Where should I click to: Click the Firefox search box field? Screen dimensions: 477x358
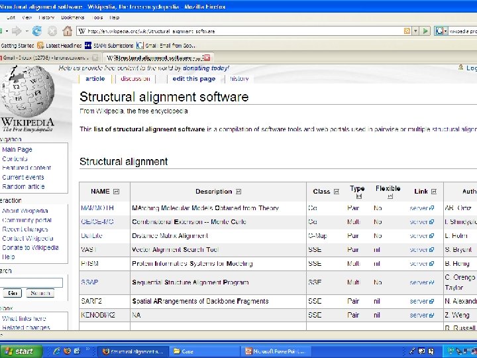point(462,31)
